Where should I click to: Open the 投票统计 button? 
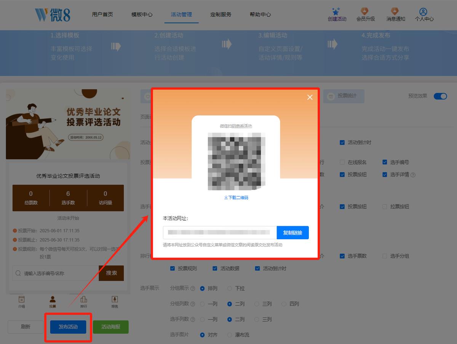pyautogui.click(x=344, y=96)
